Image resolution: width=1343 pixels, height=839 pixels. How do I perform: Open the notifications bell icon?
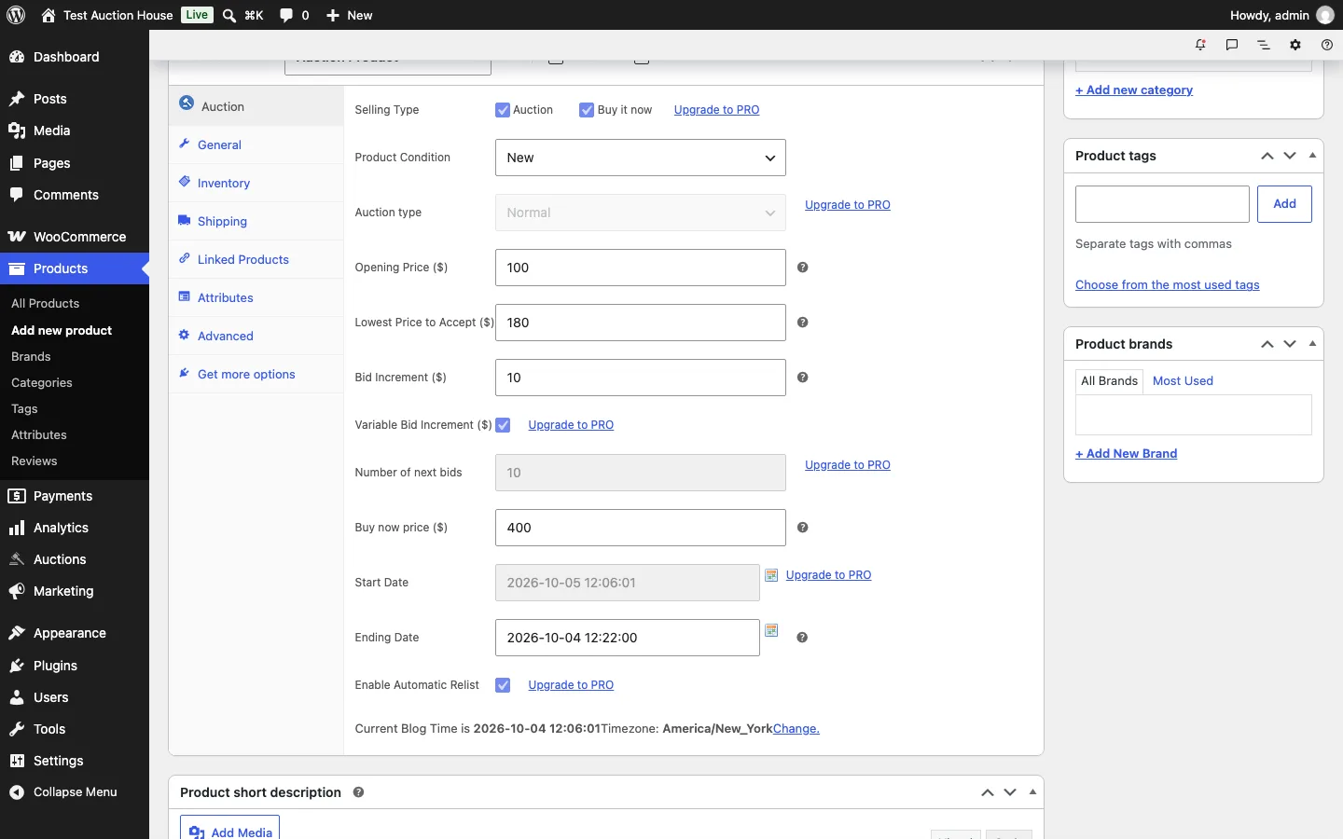[x=1200, y=45]
